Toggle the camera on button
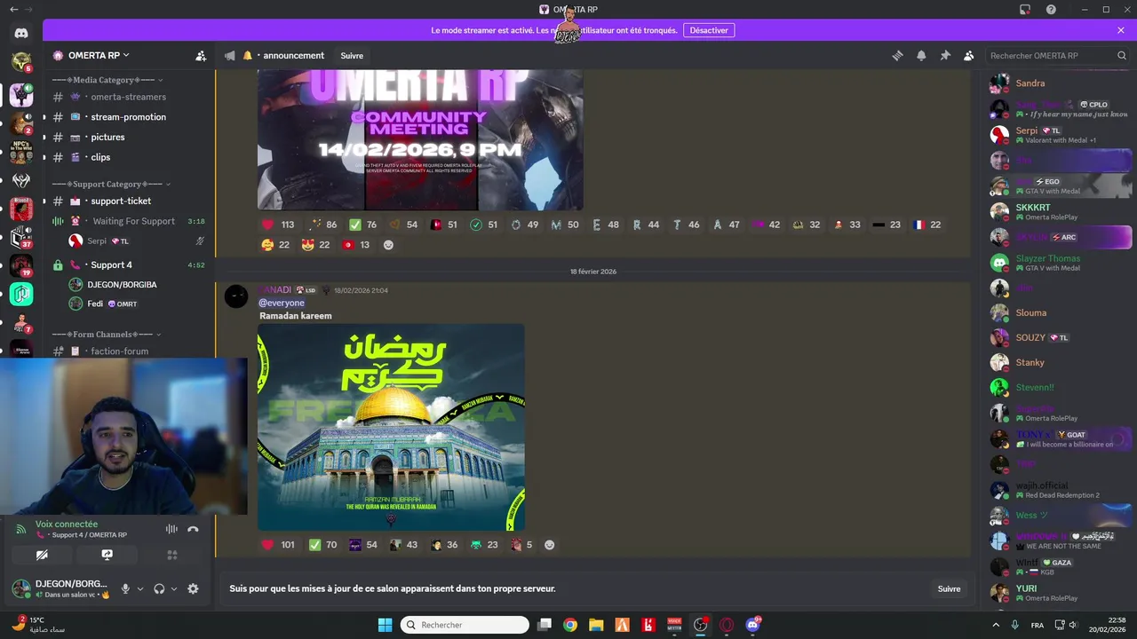The width and height of the screenshot is (1137, 639). click(42, 555)
